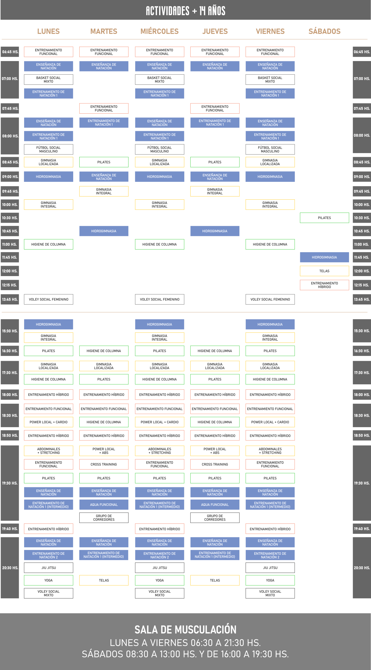The width and height of the screenshot is (371, 670).
Task: Click Tuesday's Aqua Funcional class
Action: 104,505
